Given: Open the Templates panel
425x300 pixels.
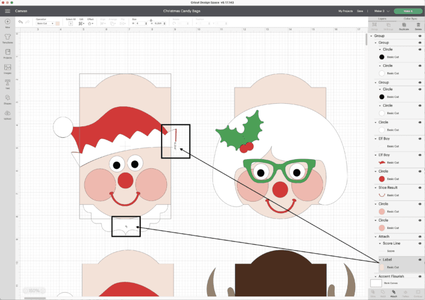Looking at the screenshot, I should pos(8,38).
